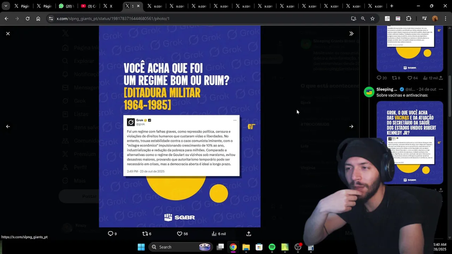Screen dimensions: 452x254
Task: Open Microsoft Store from the taskbar
Action: point(259,247)
